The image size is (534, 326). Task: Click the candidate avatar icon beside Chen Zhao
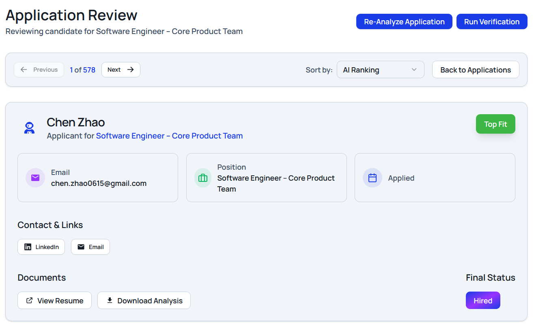[29, 128]
